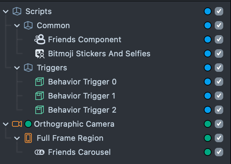Screen dimensions: 231x164
Task: Click the green layer dot beside Orthographic Camera checkbox
Action: (208, 124)
